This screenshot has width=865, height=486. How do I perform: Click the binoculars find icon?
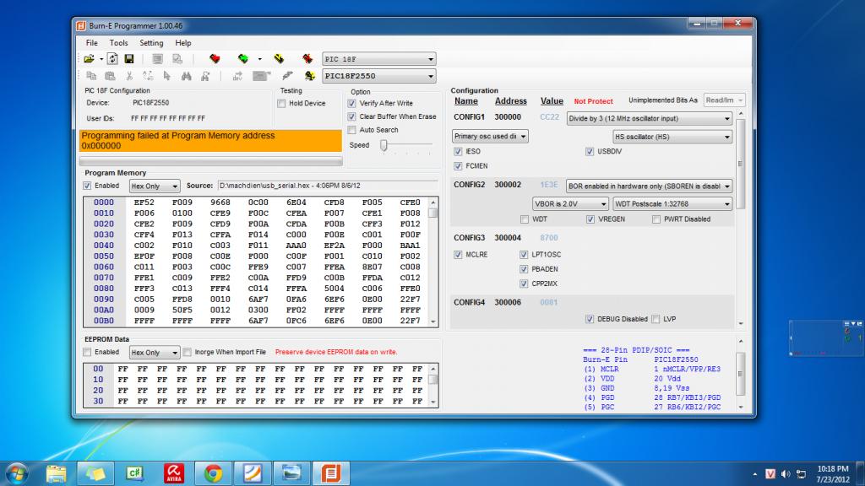point(187,76)
